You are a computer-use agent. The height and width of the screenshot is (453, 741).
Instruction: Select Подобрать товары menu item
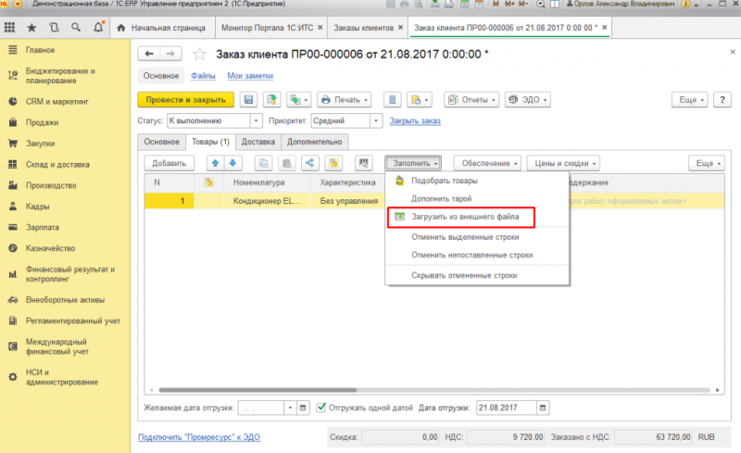tap(477, 181)
